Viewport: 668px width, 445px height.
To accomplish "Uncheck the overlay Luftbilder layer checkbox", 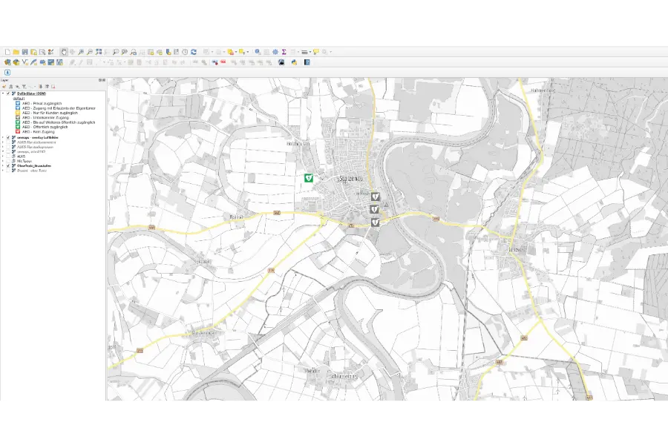I will point(8,137).
